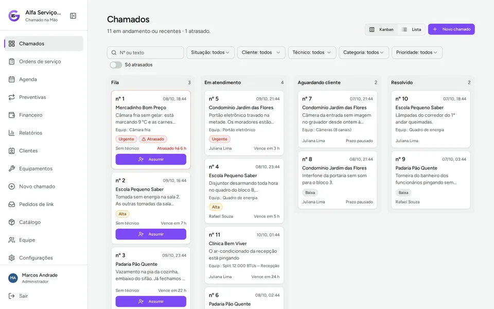Open the Financeiro section

coord(44,115)
